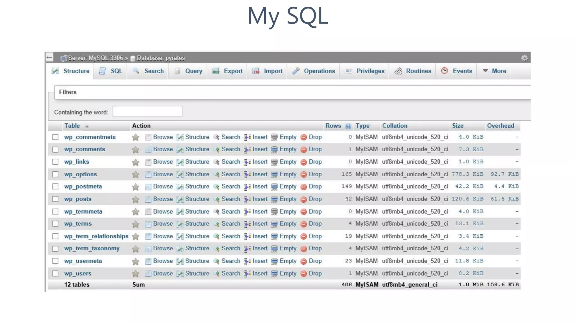Switch to the SQL tab
575x323 pixels.
click(x=111, y=71)
